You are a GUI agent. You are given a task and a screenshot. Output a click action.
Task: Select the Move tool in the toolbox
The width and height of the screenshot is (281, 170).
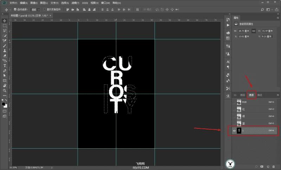[5, 21]
